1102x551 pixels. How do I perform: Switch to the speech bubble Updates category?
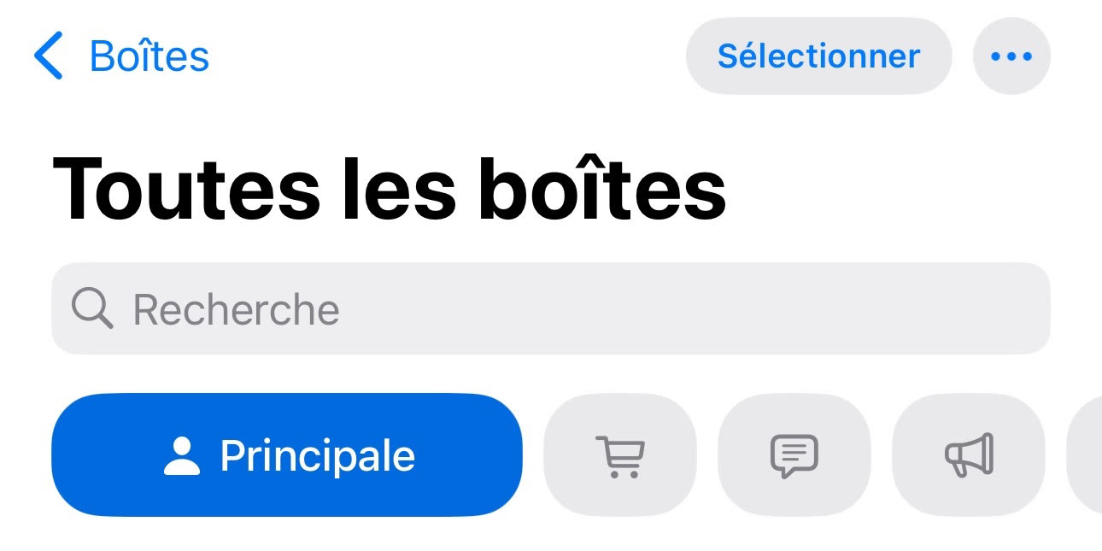[794, 454]
